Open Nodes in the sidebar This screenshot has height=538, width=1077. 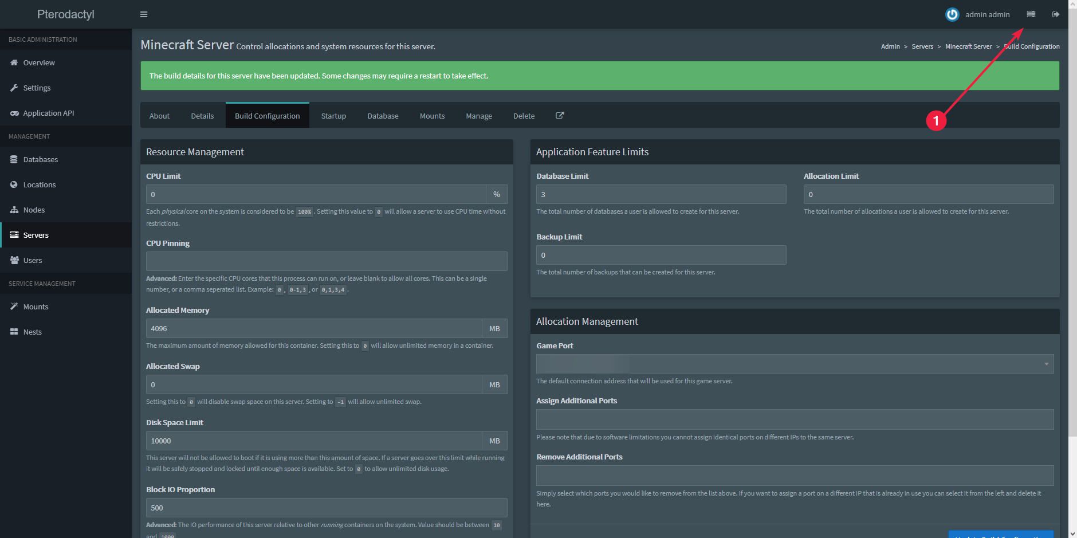(x=66, y=210)
